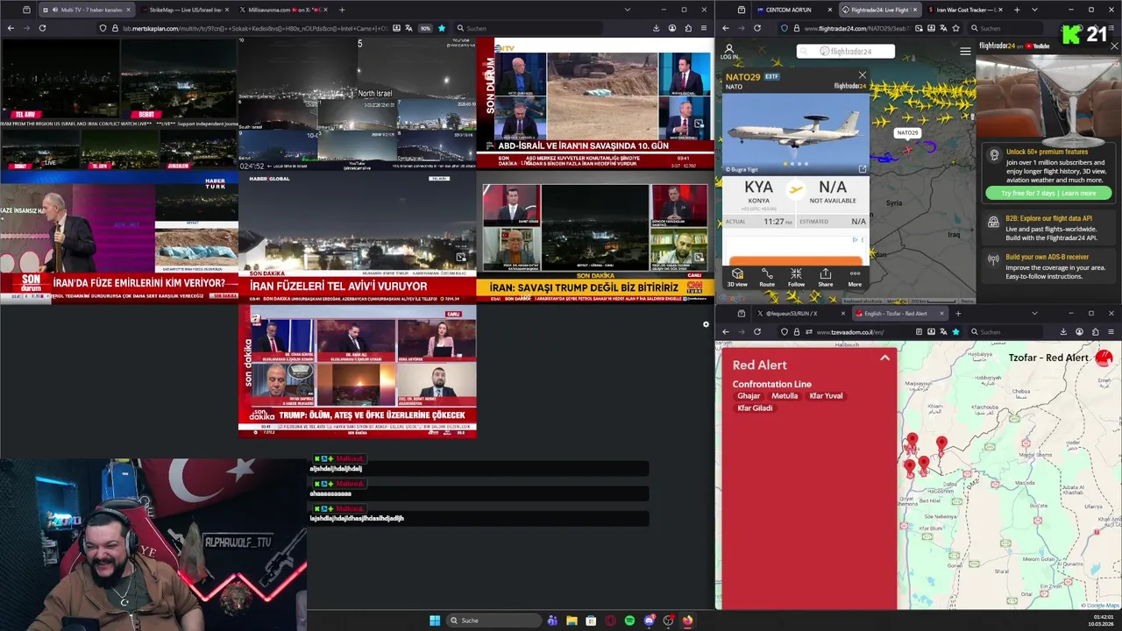Viewport: 1122px width, 631px height.
Task: Open 3D view for flight NATO29
Action: click(x=737, y=278)
